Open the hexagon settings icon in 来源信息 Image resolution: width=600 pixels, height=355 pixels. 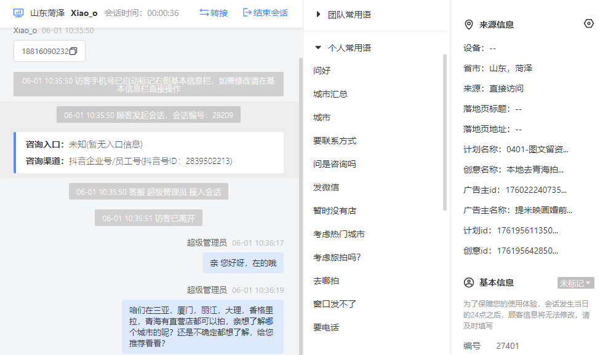[589, 24]
